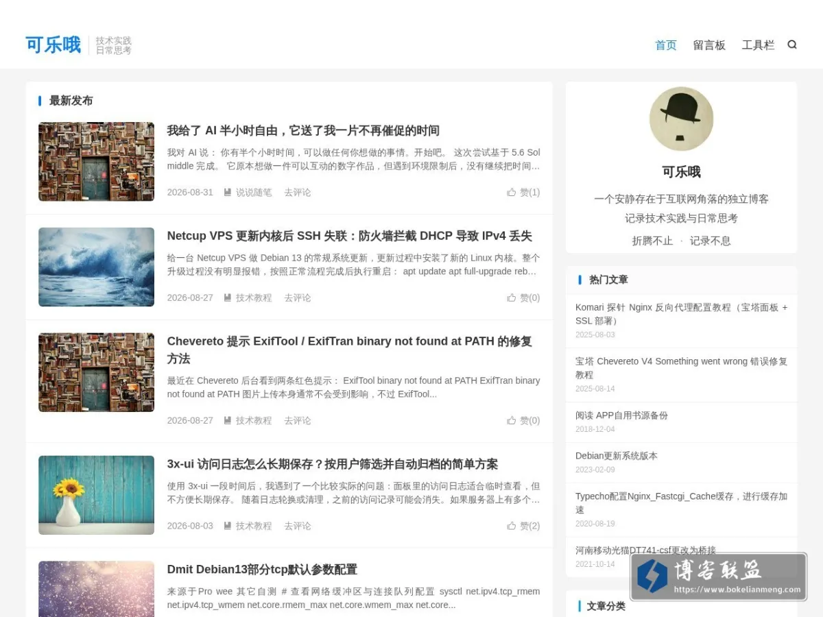Open hot article 阅读 APP自用书源备份

coord(621,415)
